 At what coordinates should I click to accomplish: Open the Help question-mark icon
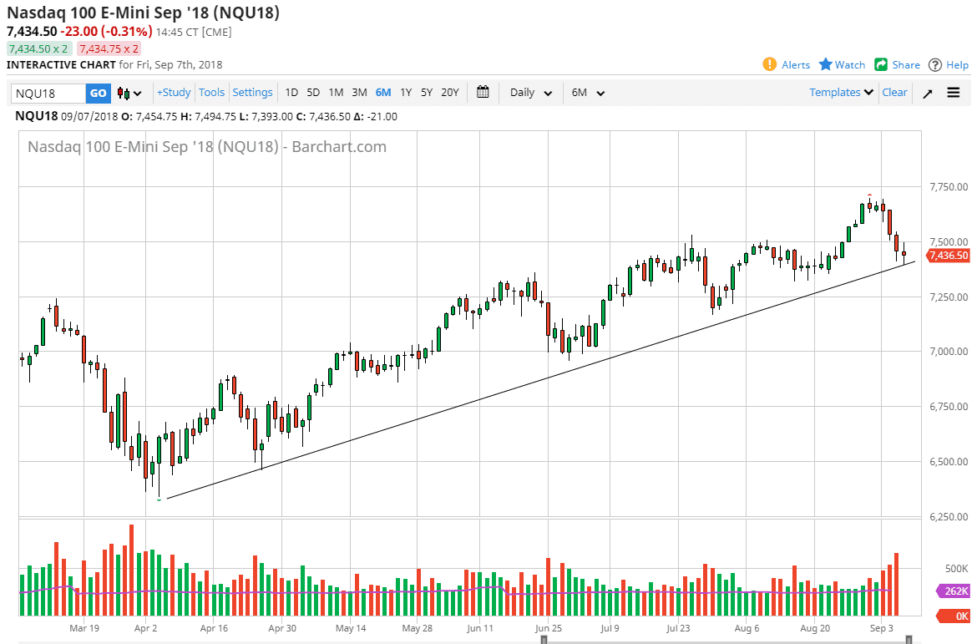pos(934,64)
